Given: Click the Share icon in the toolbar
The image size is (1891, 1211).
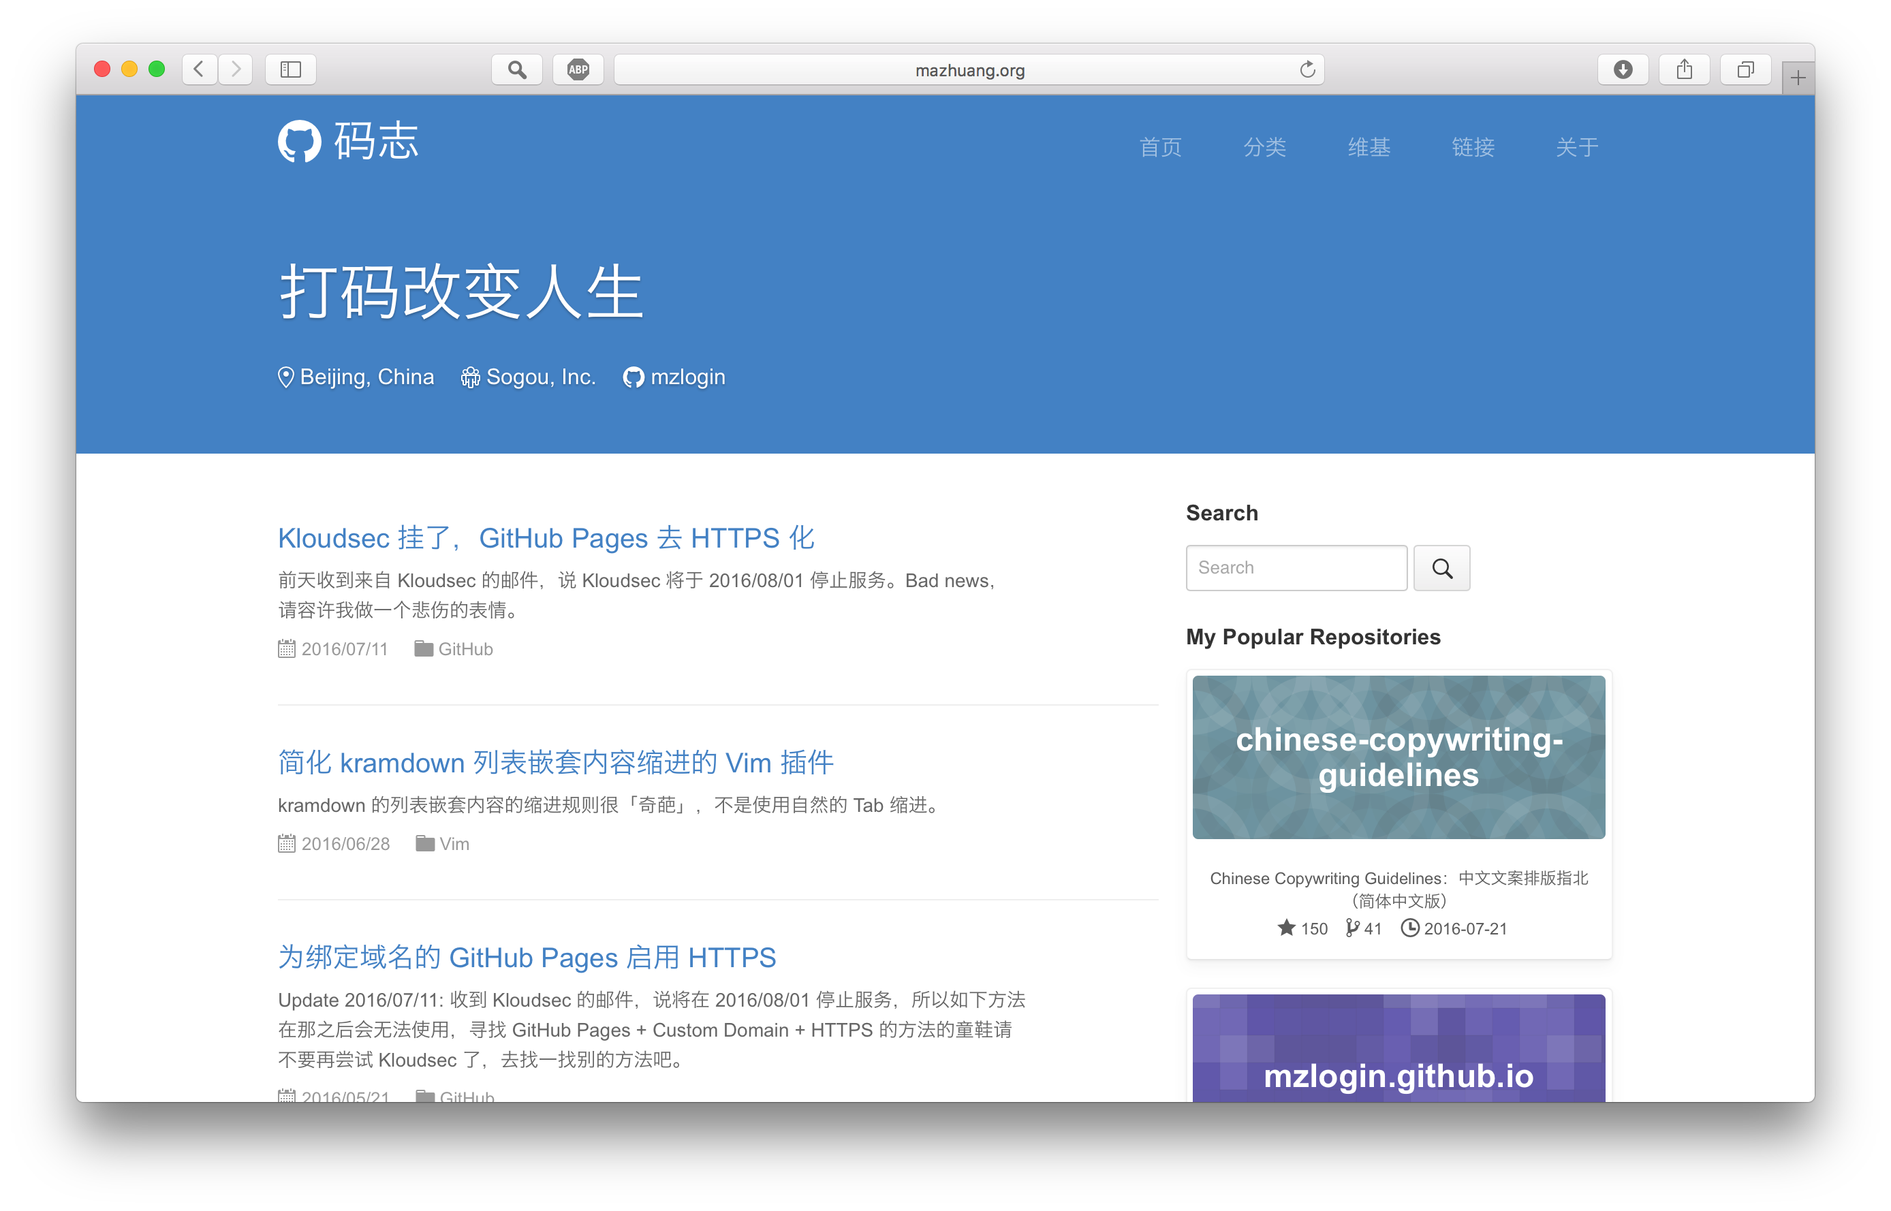Looking at the screenshot, I should click(1683, 69).
